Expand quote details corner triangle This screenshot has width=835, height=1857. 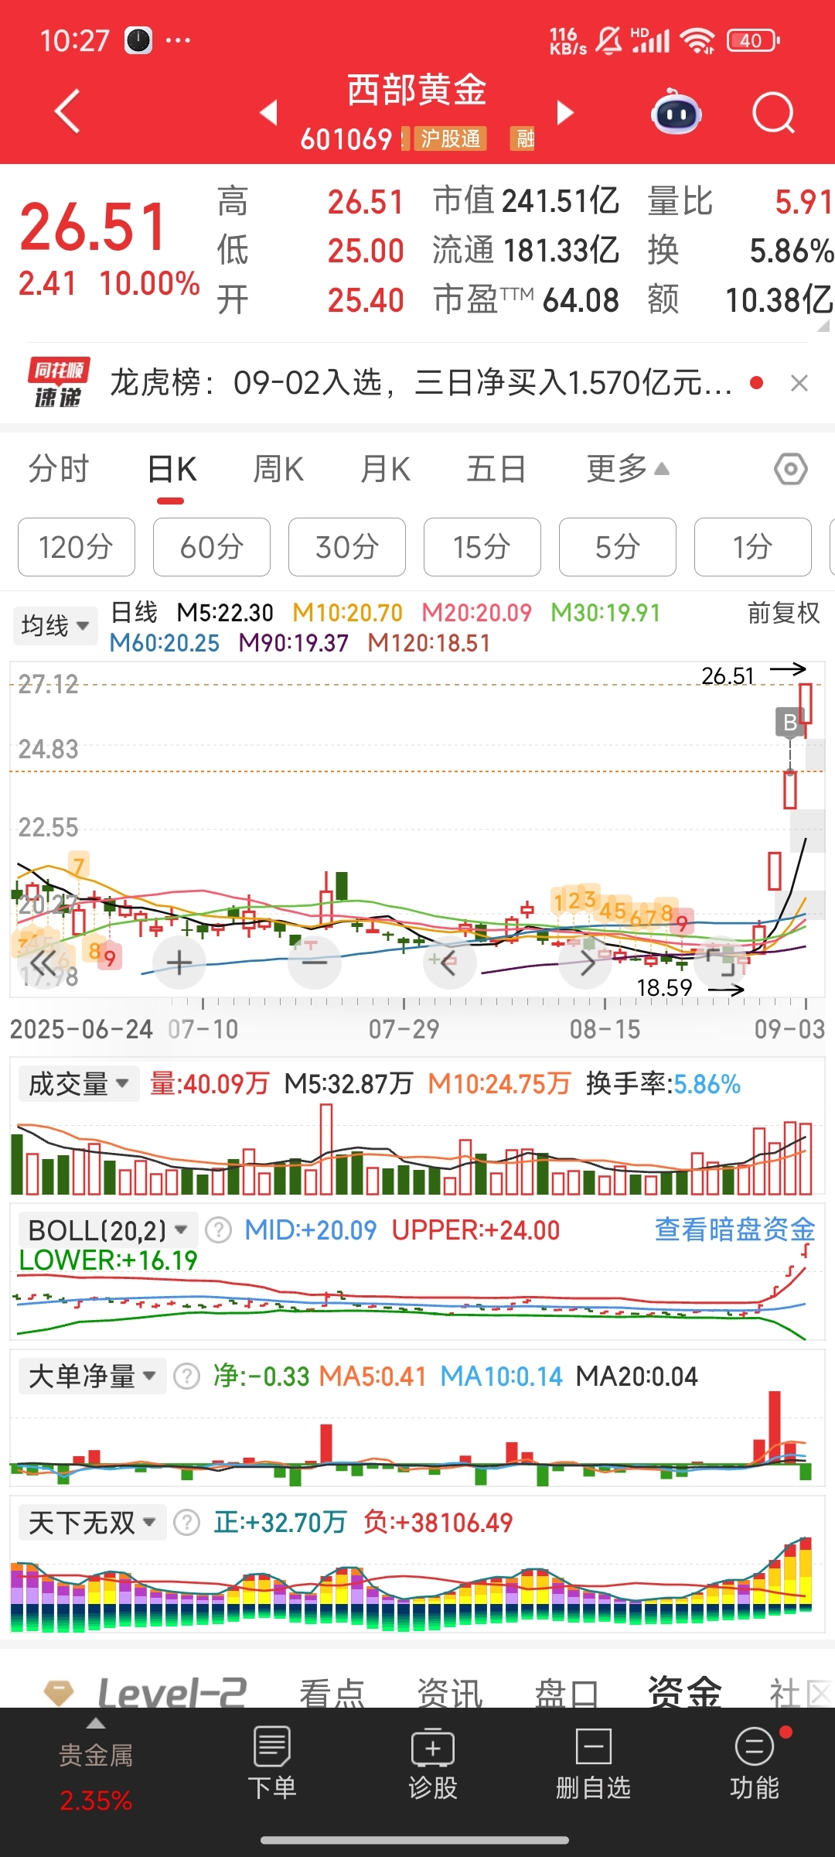coord(823,327)
